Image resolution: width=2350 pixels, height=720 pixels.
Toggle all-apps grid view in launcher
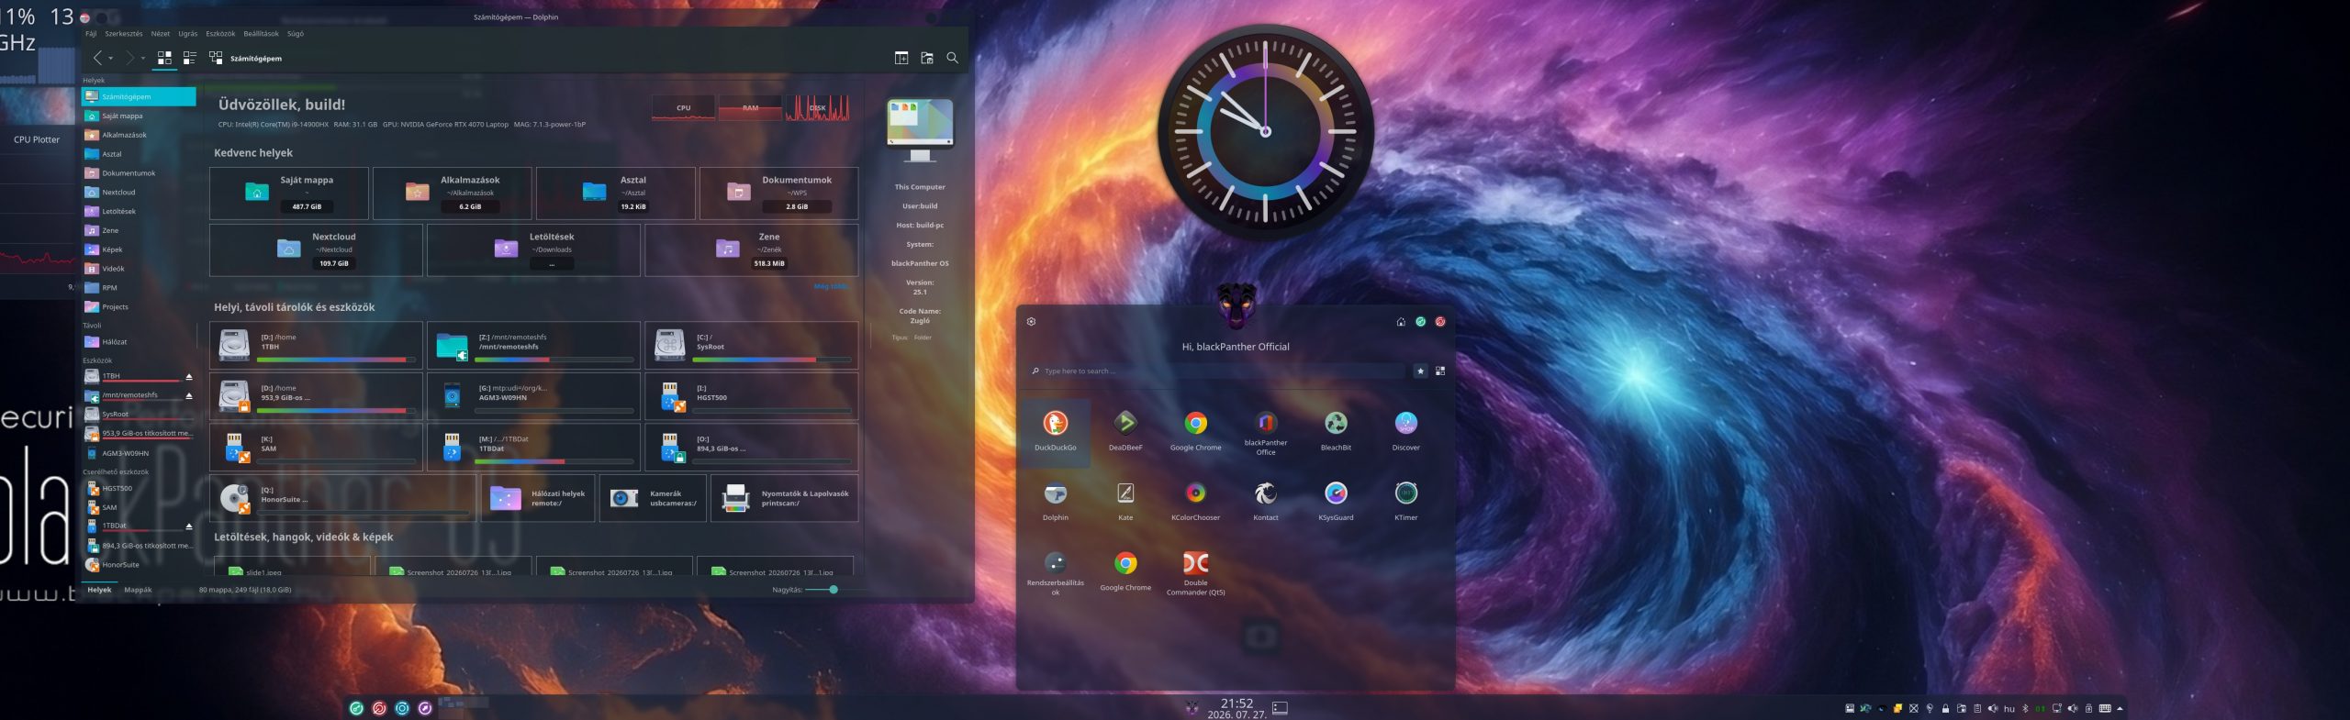pyautogui.click(x=1440, y=371)
